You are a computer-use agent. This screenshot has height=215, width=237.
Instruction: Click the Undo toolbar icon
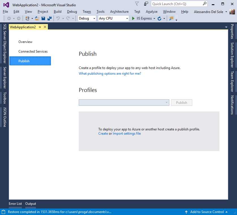(58, 18)
